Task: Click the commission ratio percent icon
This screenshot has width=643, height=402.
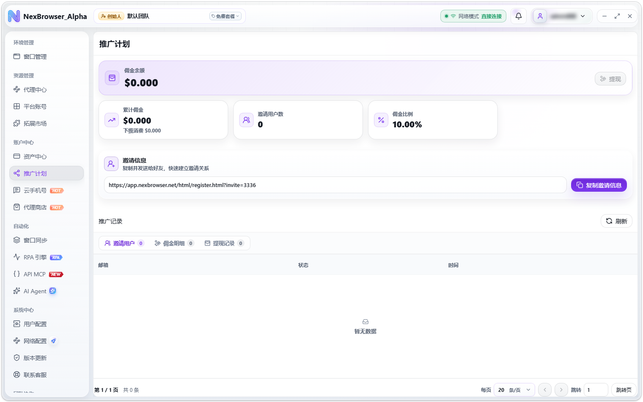Action: pyautogui.click(x=381, y=120)
